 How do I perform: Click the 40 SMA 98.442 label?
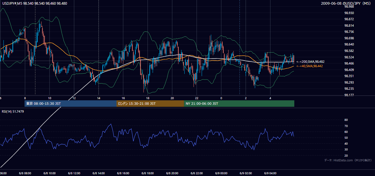pyautogui.click(x=310, y=66)
